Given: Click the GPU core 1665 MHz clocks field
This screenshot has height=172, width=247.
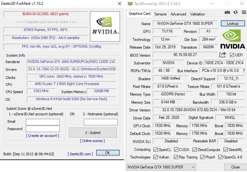Looking at the screenshot, I should (x=72, y=76).
